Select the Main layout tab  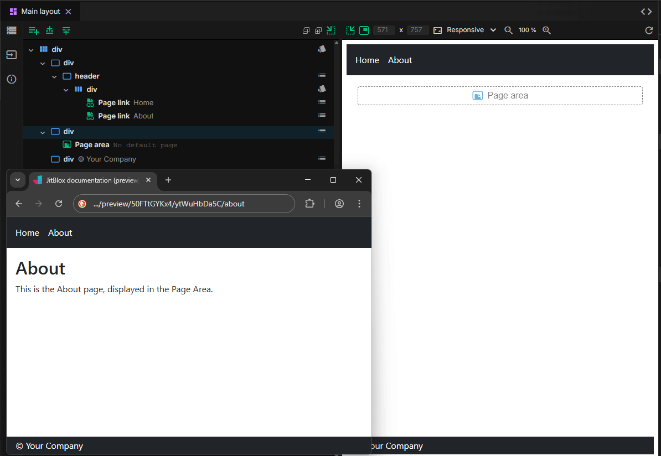click(x=40, y=12)
